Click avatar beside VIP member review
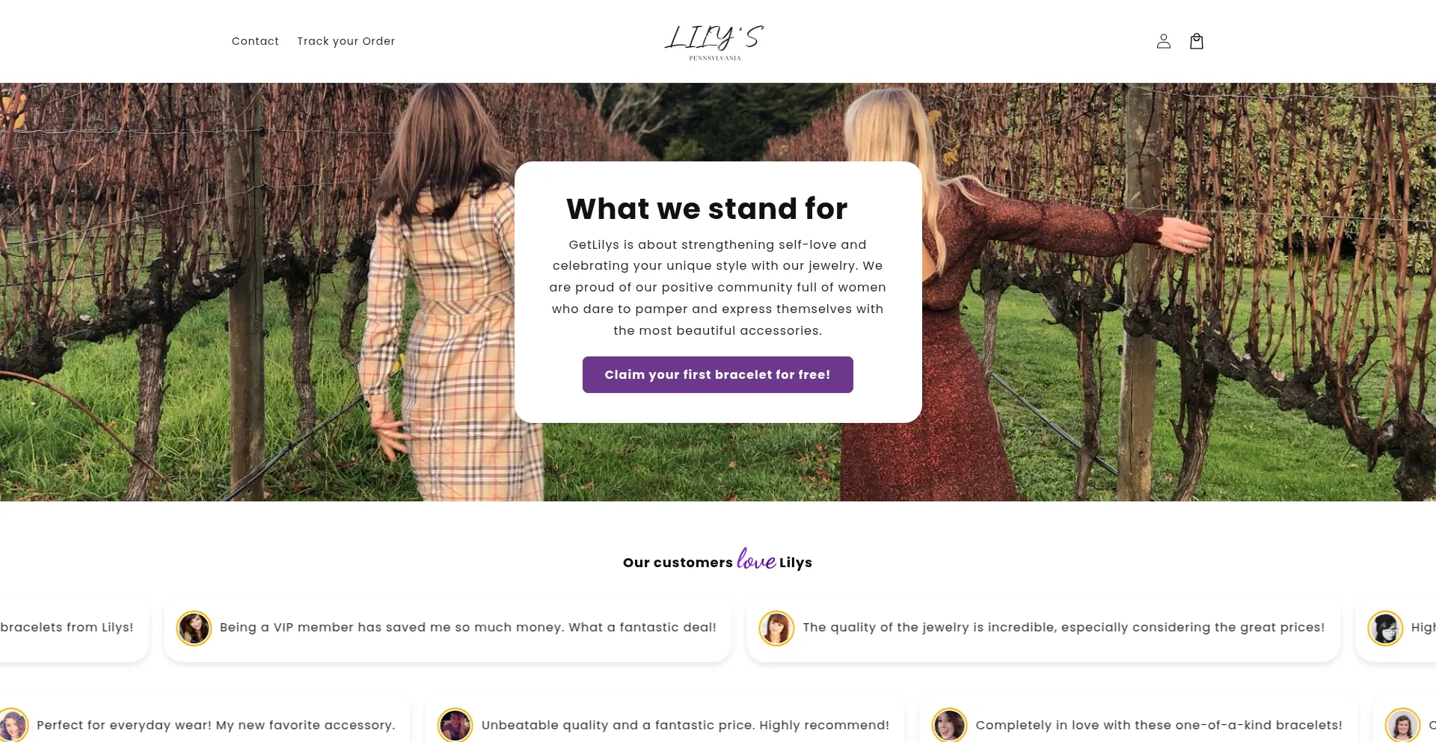Viewport: 1436px width, 742px height. pos(194,628)
